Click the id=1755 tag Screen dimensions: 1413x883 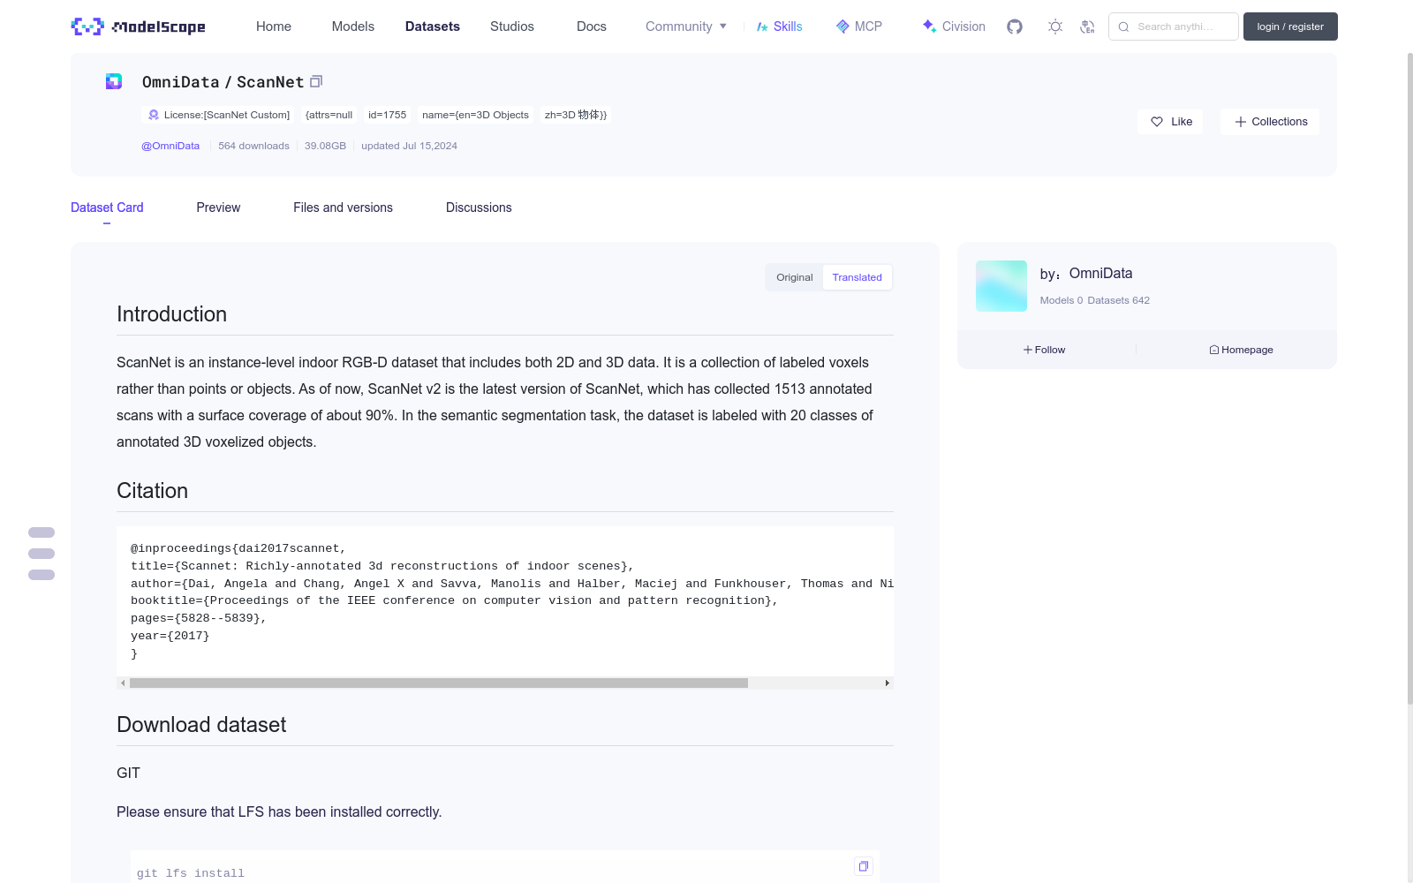[x=388, y=115]
